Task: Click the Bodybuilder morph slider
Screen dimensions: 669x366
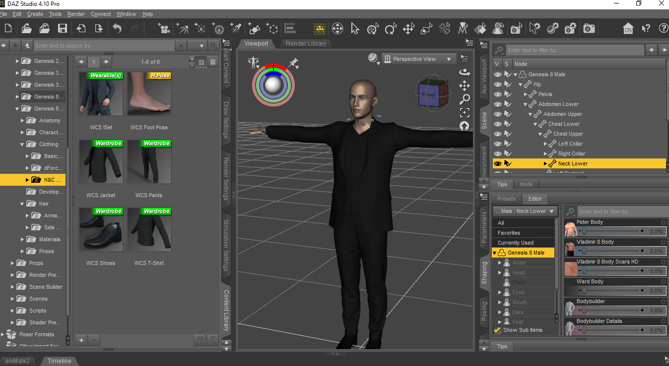Action: pyautogui.click(x=611, y=311)
